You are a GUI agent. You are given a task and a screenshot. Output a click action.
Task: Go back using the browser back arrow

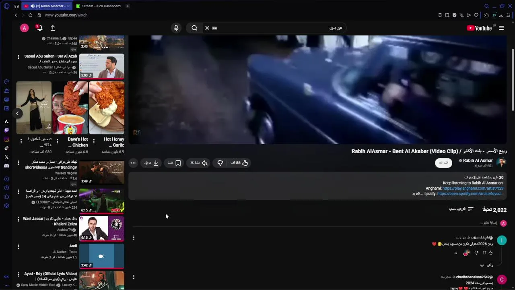click(x=16, y=15)
